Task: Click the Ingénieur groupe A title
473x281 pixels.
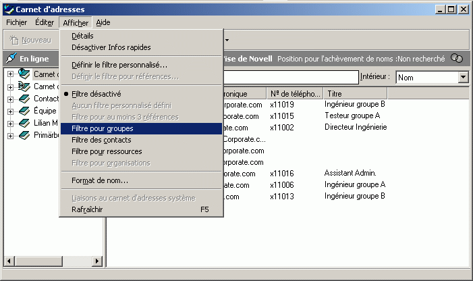Action: pos(355,184)
